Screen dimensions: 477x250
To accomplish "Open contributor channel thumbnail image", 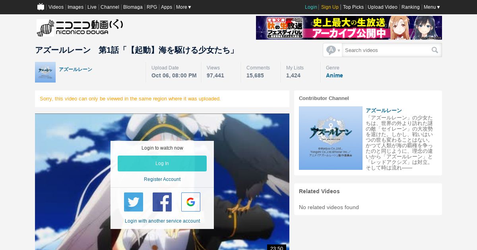I will click(331, 138).
